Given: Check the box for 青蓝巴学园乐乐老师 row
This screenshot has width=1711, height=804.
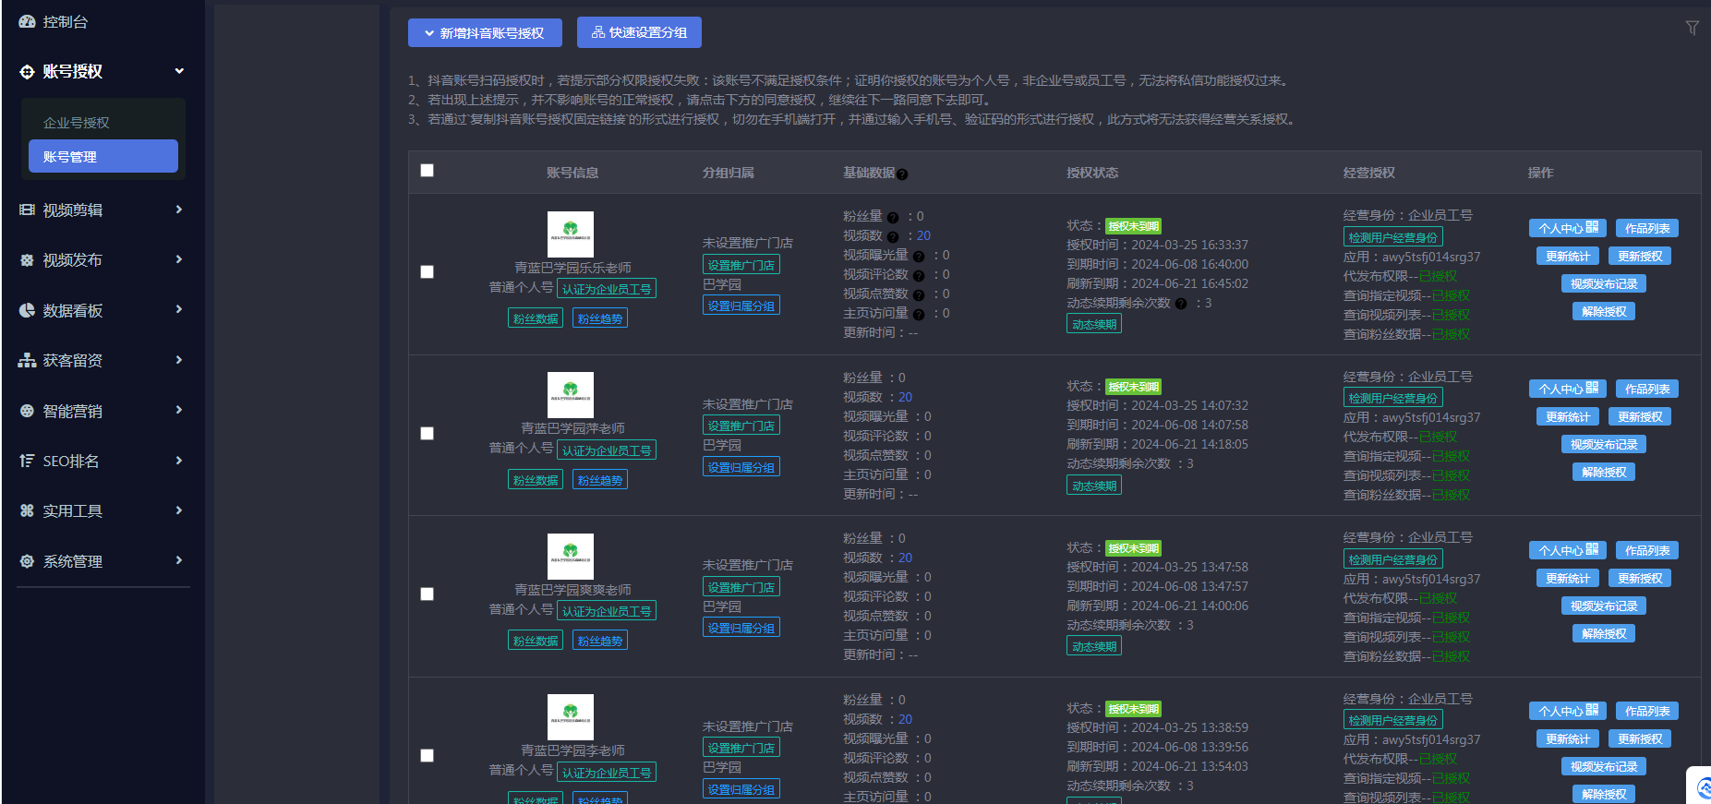Looking at the screenshot, I should pos(427,272).
